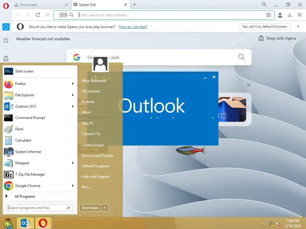Open the Speed Dial grid toolbar icon
Viewport: 306px width, 229px height.
click(48, 15)
